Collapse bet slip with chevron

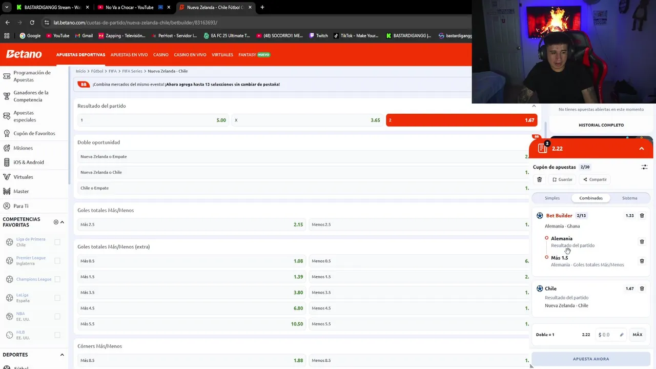pyautogui.click(x=642, y=149)
